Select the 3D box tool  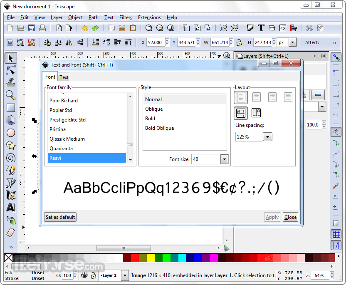tap(10, 120)
